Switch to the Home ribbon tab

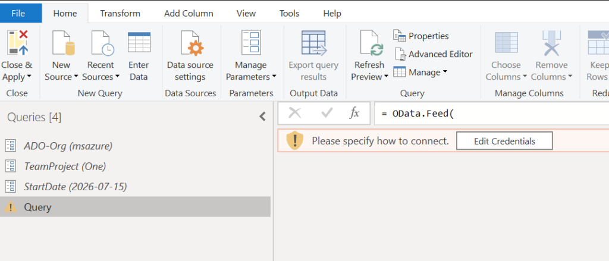pos(65,13)
